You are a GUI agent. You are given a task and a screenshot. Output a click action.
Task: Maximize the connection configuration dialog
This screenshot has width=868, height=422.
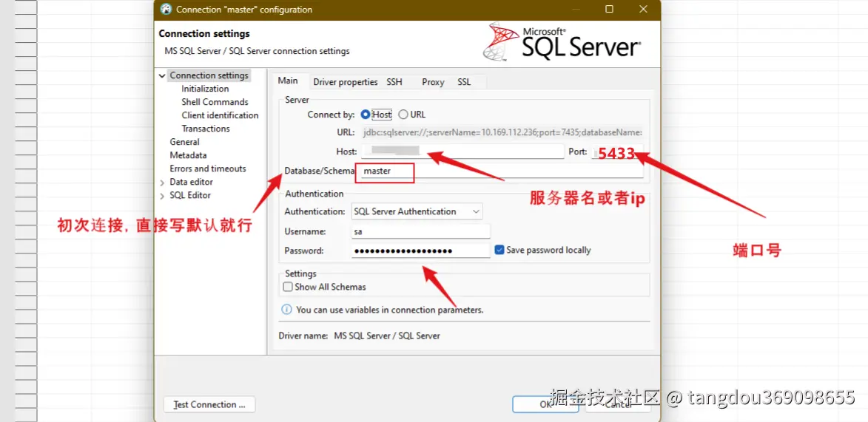click(609, 10)
